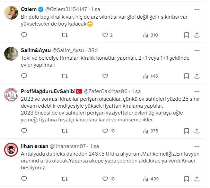Reply to Ozlem's tweet
This screenshot has width=210, height=188.
click(x=24, y=35)
